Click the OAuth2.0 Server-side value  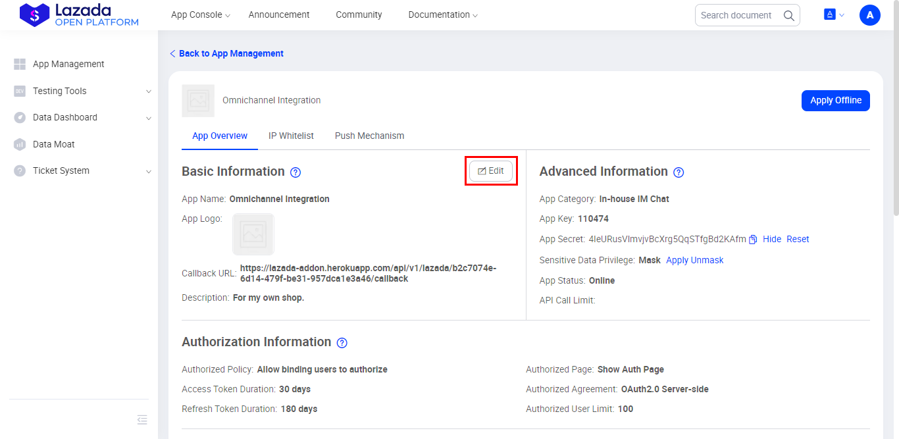(x=665, y=389)
